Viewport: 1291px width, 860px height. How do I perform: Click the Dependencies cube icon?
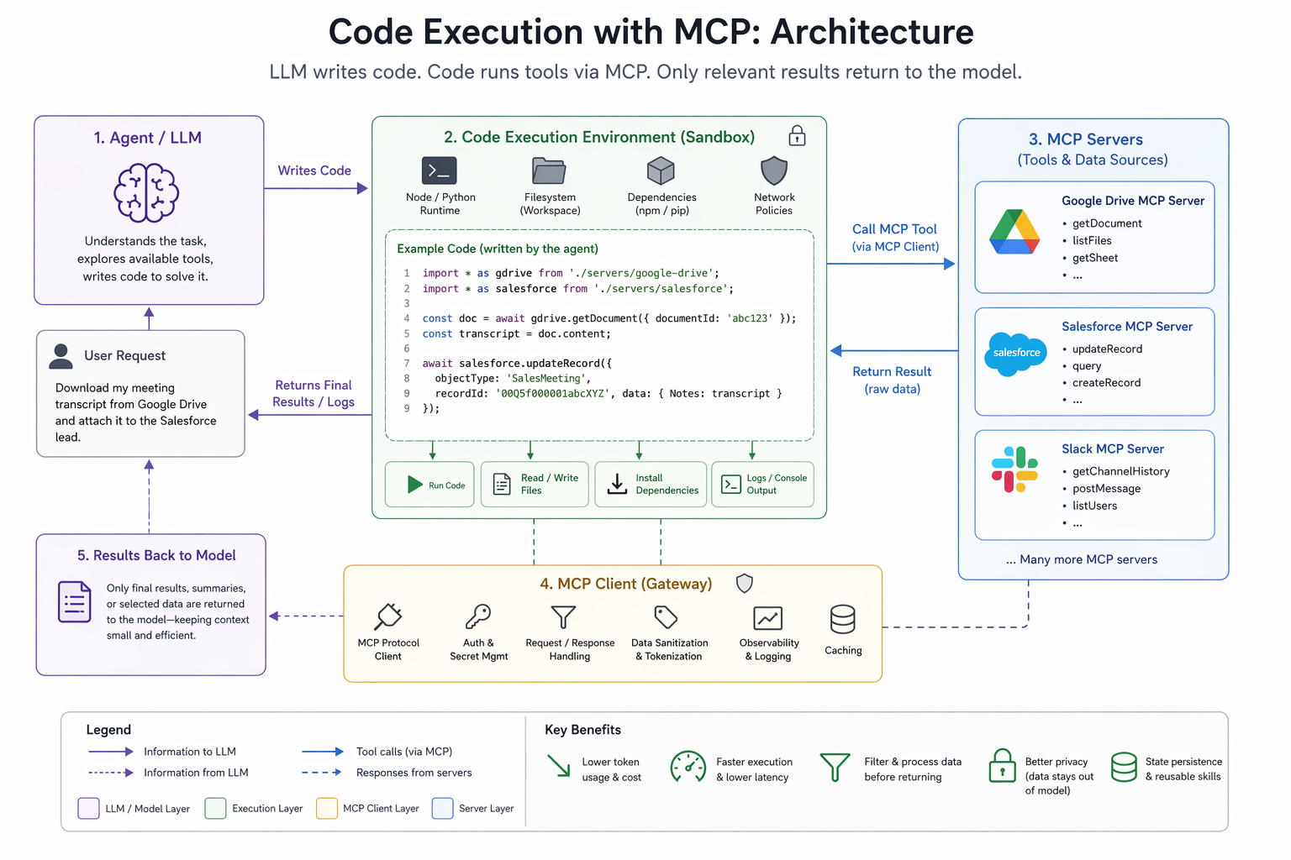click(x=661, y=170)
